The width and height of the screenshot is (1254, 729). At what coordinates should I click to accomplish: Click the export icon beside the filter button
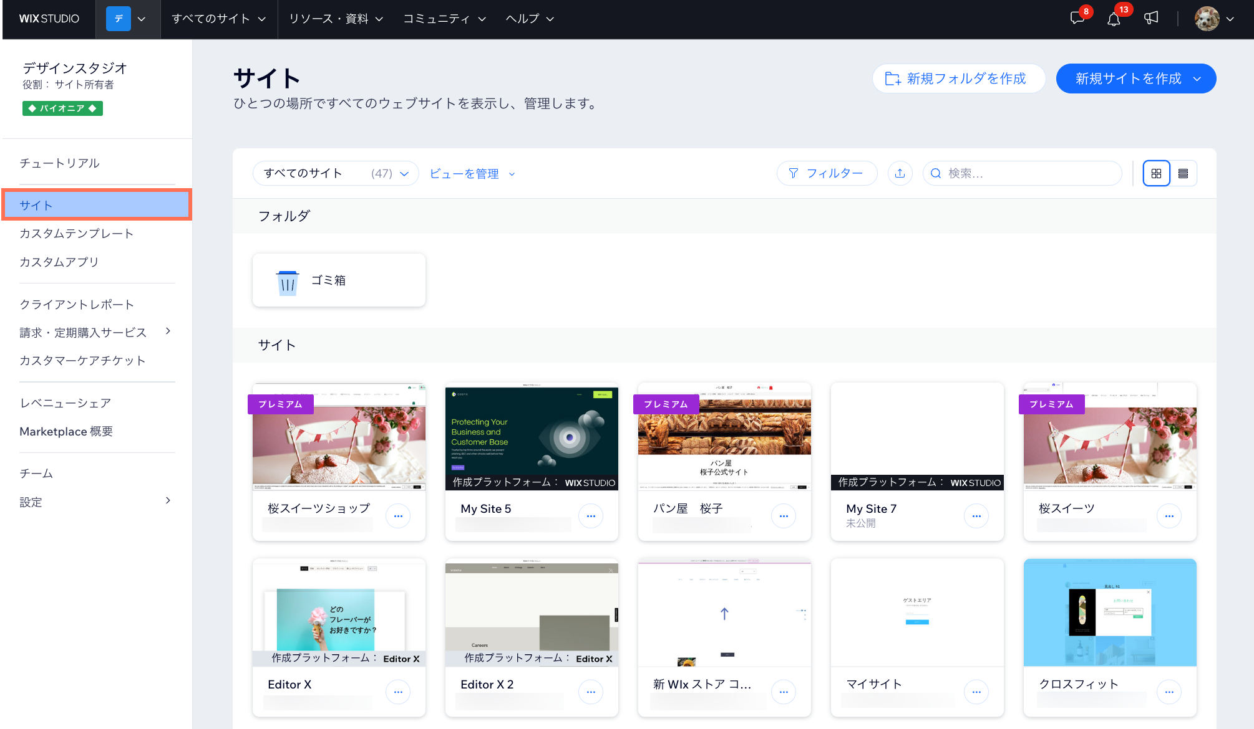900,173
